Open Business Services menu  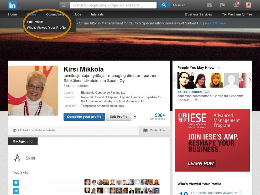coord(199,14)
